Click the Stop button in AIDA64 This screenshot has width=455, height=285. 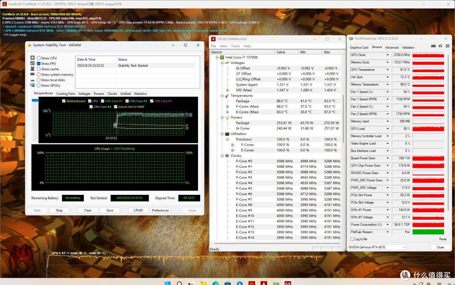tap(59, 210)
